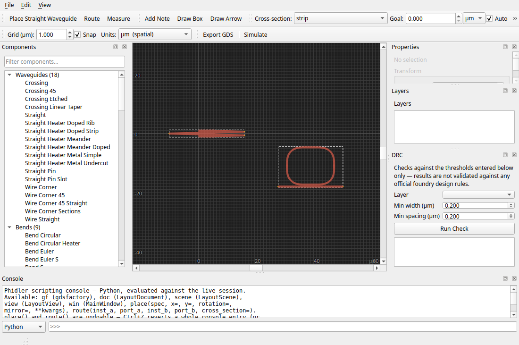The image size is (519, 345).
Task: Select the Draw Box tool
Action: (x=190, y=18)
